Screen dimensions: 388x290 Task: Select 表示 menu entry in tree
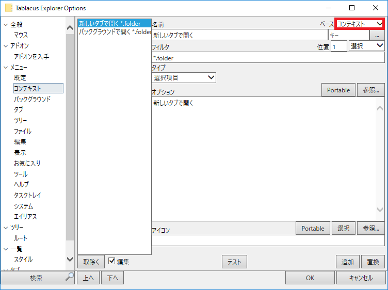coord(20,152)
